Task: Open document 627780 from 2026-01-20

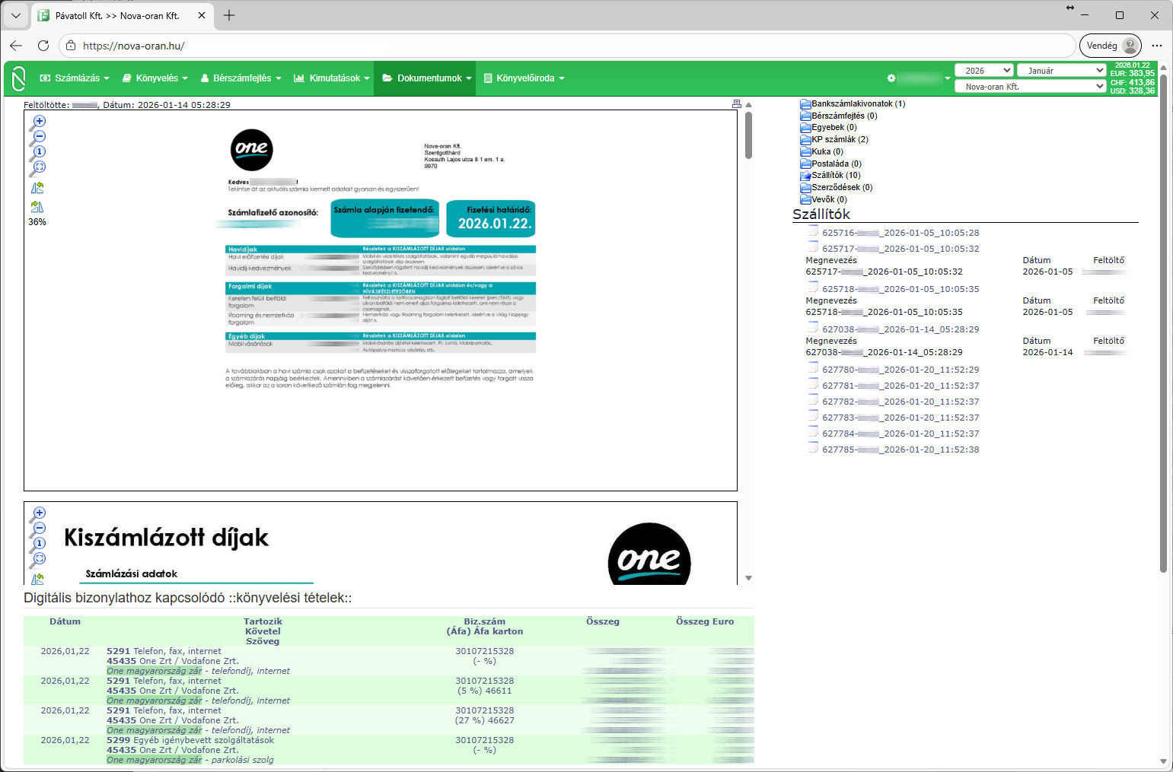Action: pyautogui.click(x=900, y=370)
